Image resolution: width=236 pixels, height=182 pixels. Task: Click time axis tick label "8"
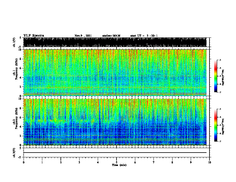[x=172, y=162]
